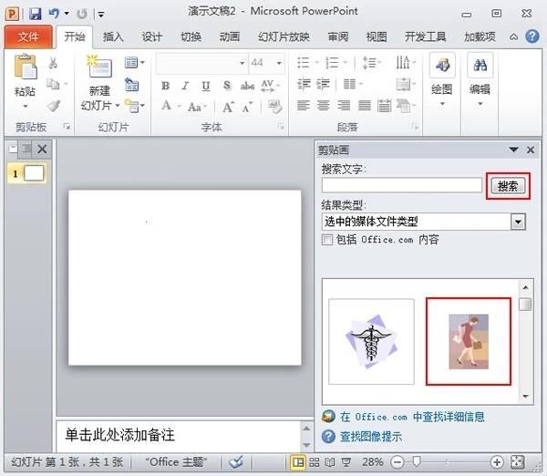Center the text alignment
This screenshot has height=476, width=547.
click(323, 105)
